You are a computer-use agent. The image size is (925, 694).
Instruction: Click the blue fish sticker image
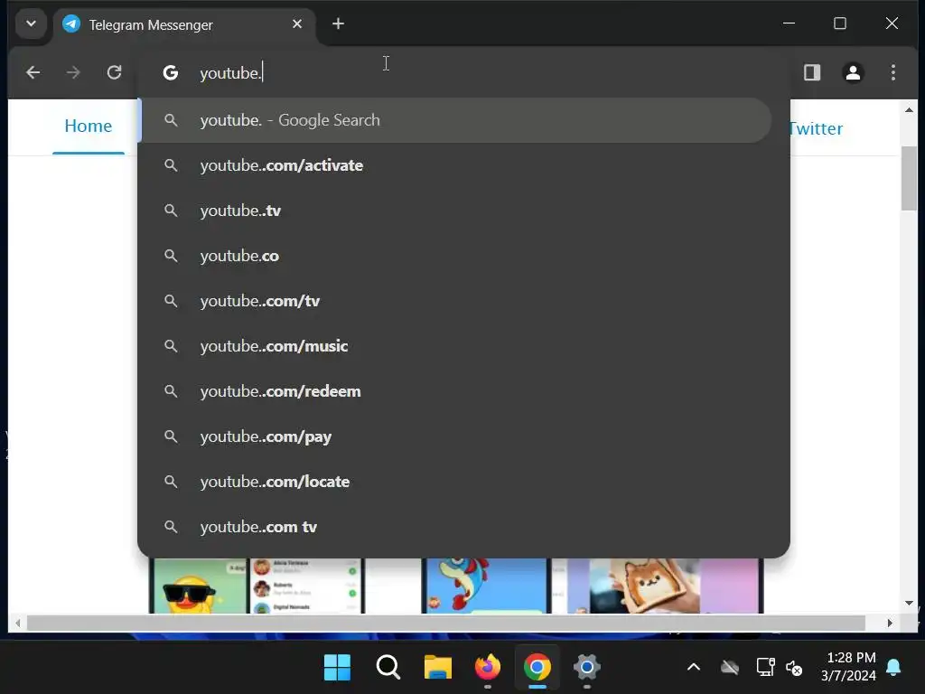[485, 586]
